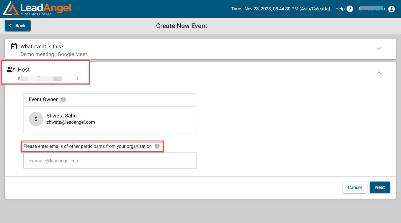Click the Help link text
The width and height of the screenshot is (401, 223).
pyautogui.click(x=340, y=9)
